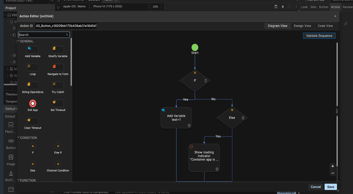Select the Clear Timeout icon
Image resolution: width=353 pixels, height=194 pixels.
[33, 121]
